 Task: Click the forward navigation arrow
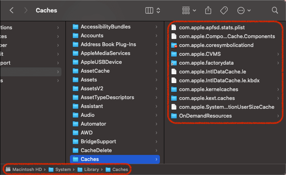25,10
